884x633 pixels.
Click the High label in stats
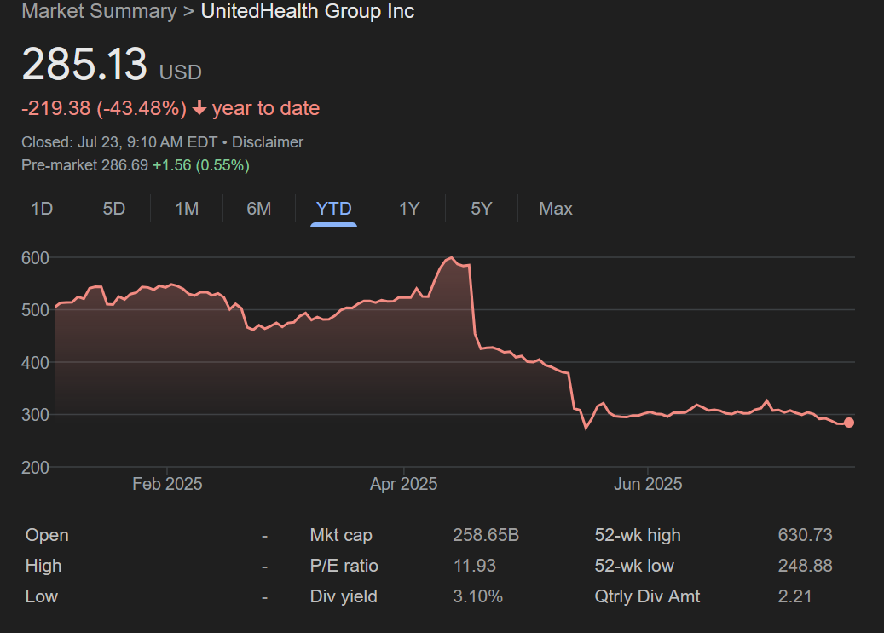pos(43,566)
